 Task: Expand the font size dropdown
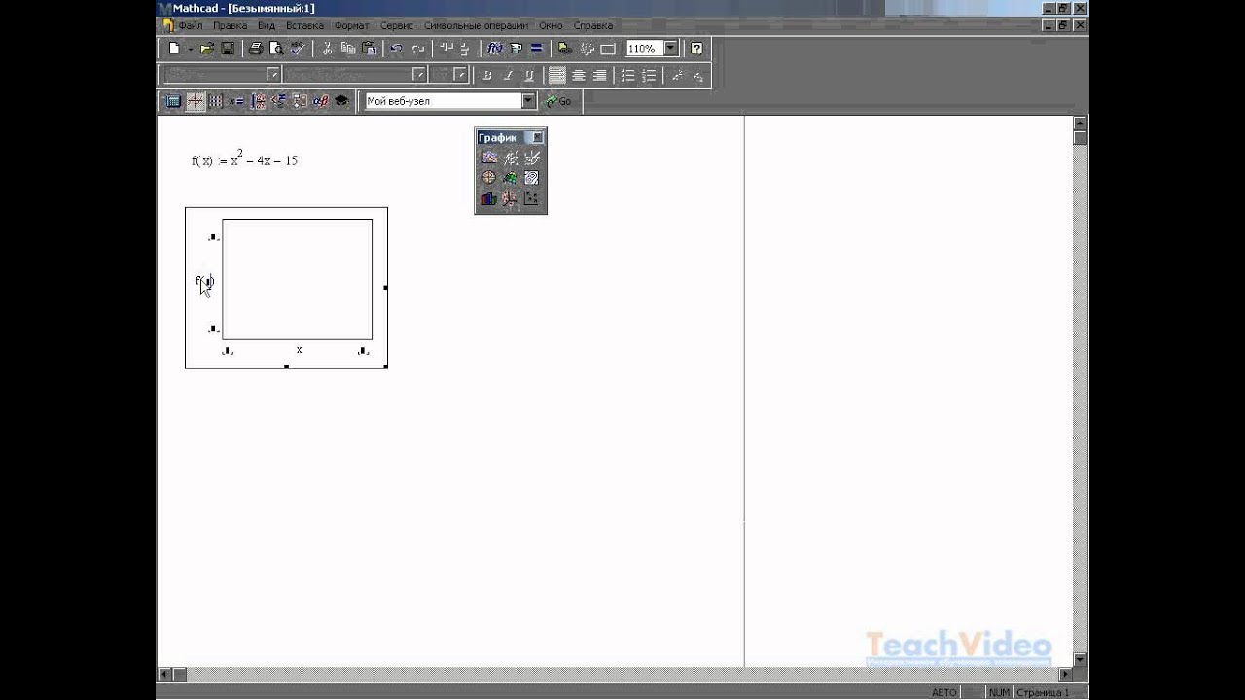point(460,75)
